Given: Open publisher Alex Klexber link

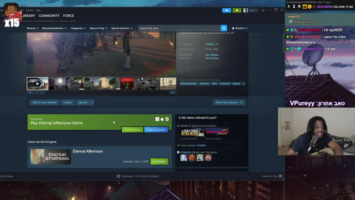Looking at the screenshot, I should (212, 58).
